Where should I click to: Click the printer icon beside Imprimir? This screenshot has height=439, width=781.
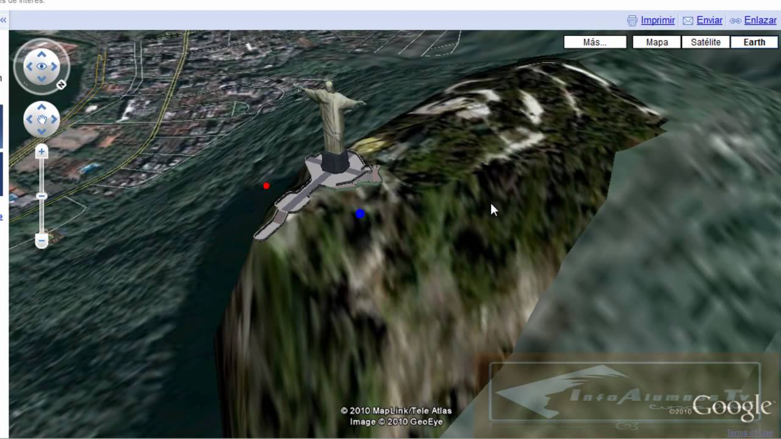[x=632, y=21]
